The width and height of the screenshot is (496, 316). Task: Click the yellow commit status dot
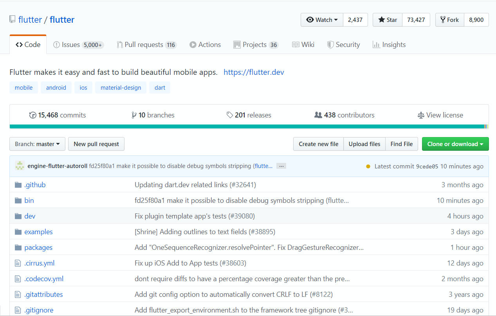tap(368, 166)
